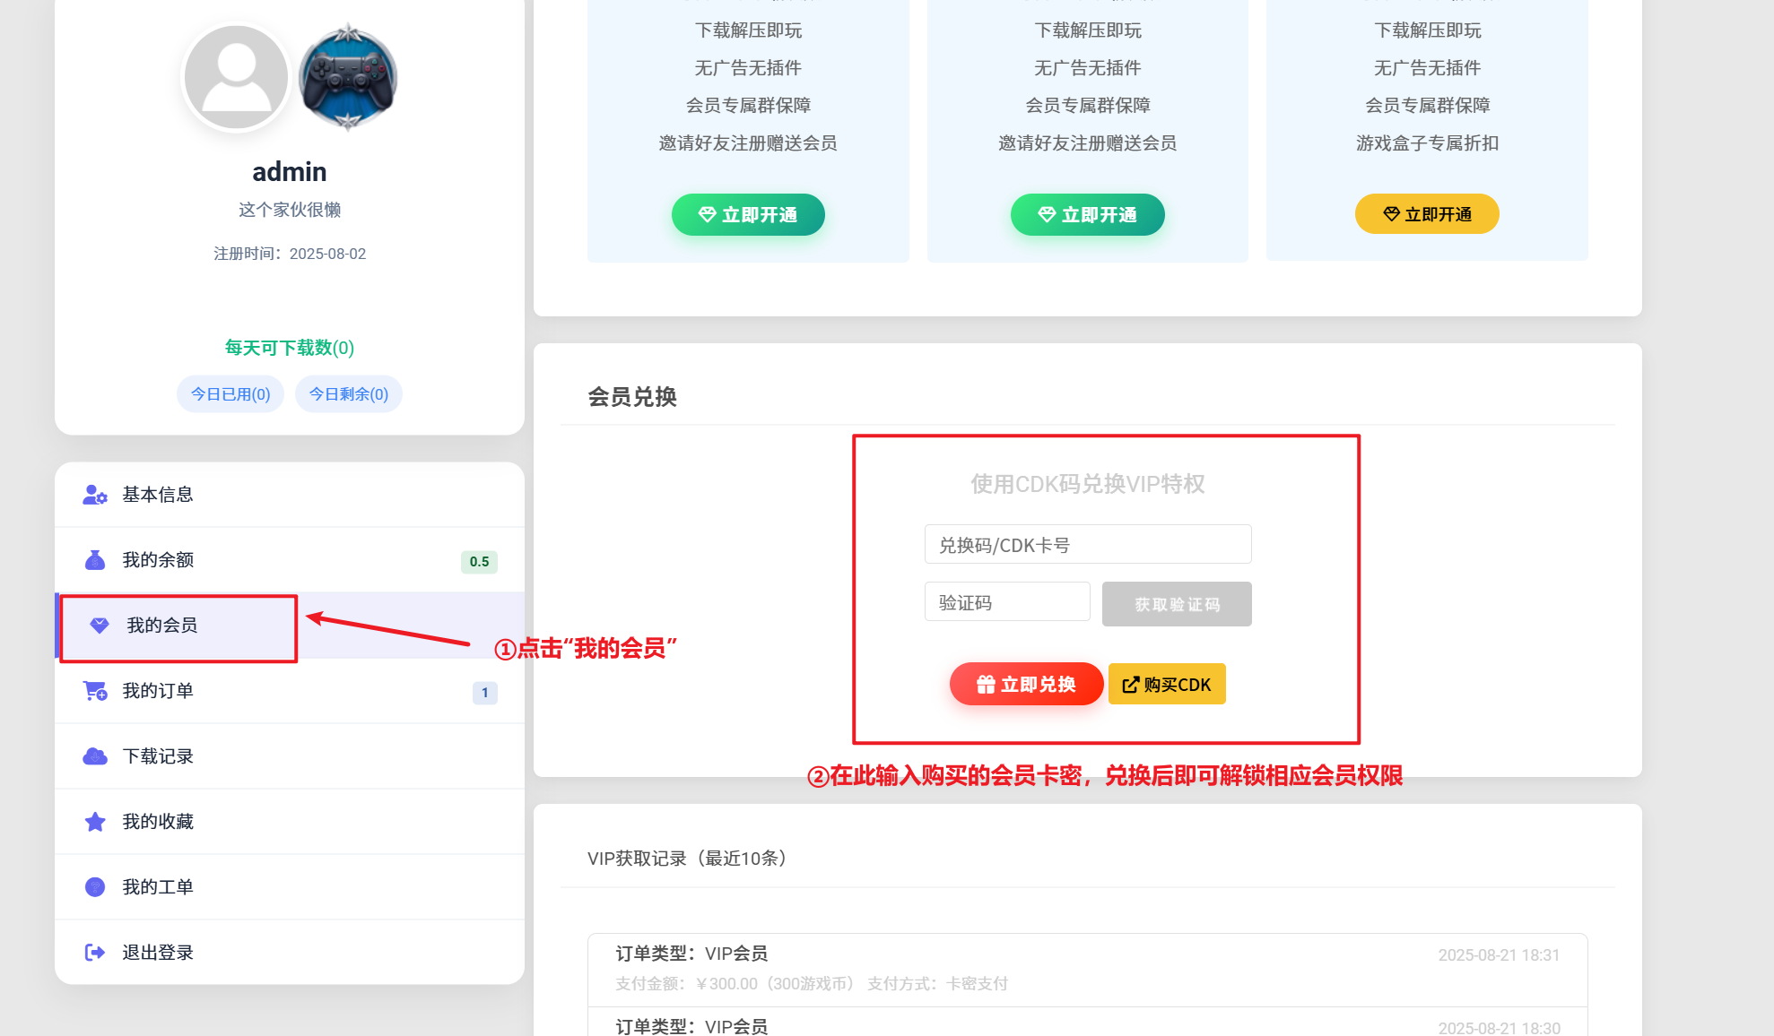The image size is (1774, 1036).
Task: Click the 会员兑换 section heading
Action: (632, 397)
